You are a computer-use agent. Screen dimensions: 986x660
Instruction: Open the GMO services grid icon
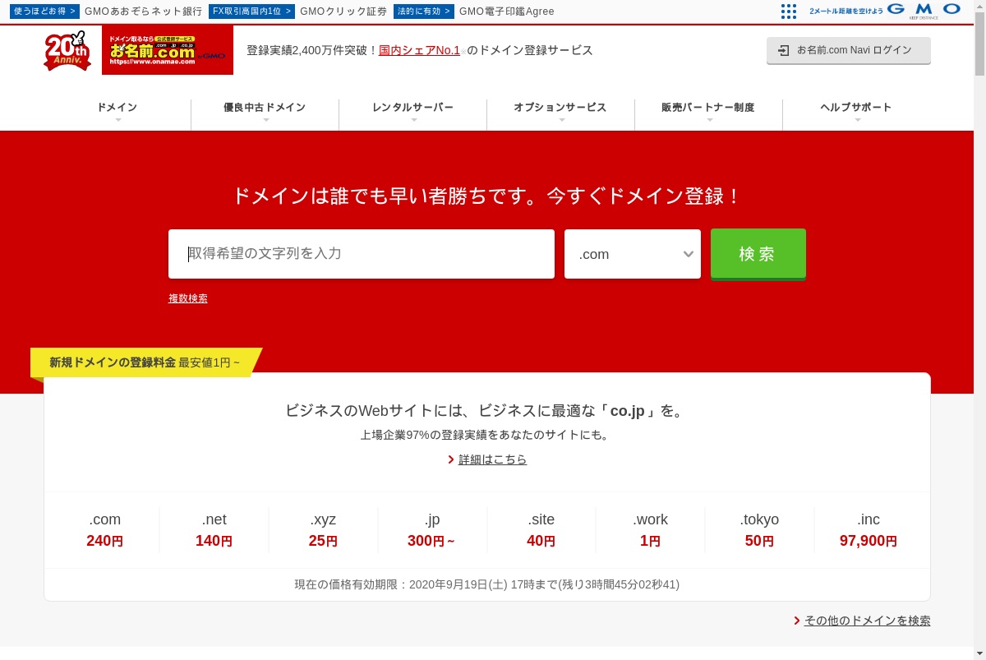(x=789, y=11)
